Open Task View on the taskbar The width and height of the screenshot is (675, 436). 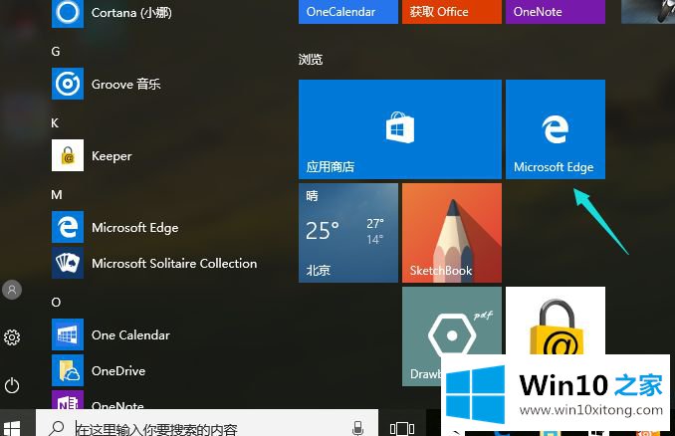pyautogui.click(x=402, y=428)
